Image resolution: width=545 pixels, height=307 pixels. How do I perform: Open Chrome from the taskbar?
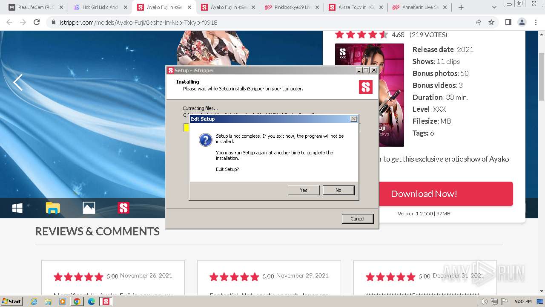click(x=77, y=301)
